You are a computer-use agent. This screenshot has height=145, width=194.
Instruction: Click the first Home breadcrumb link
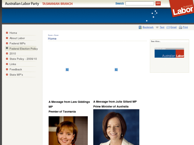click(50, 35)
